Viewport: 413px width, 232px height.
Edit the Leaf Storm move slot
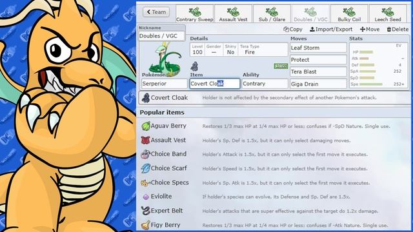[x=318, y=48]
